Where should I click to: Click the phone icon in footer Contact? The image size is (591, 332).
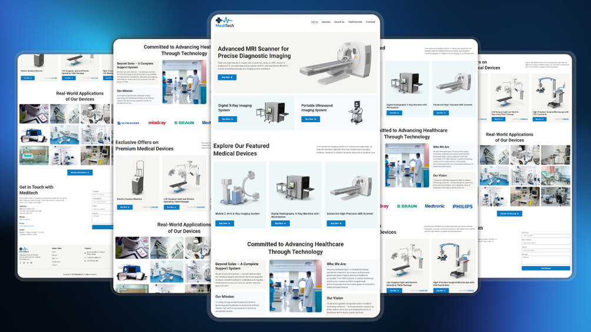[x=85, y=261]
